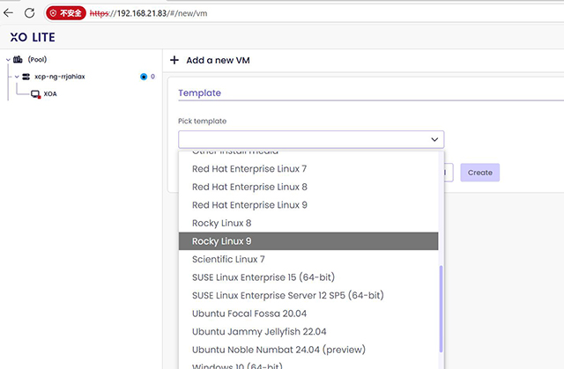This screenshot has height=369, width=564.
Task: Click the Pool building icon
Action: [x=18, y=59]
